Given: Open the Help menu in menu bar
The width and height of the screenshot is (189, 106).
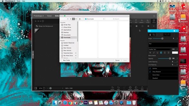Looking at the screenshot, I should pos(24,1).
